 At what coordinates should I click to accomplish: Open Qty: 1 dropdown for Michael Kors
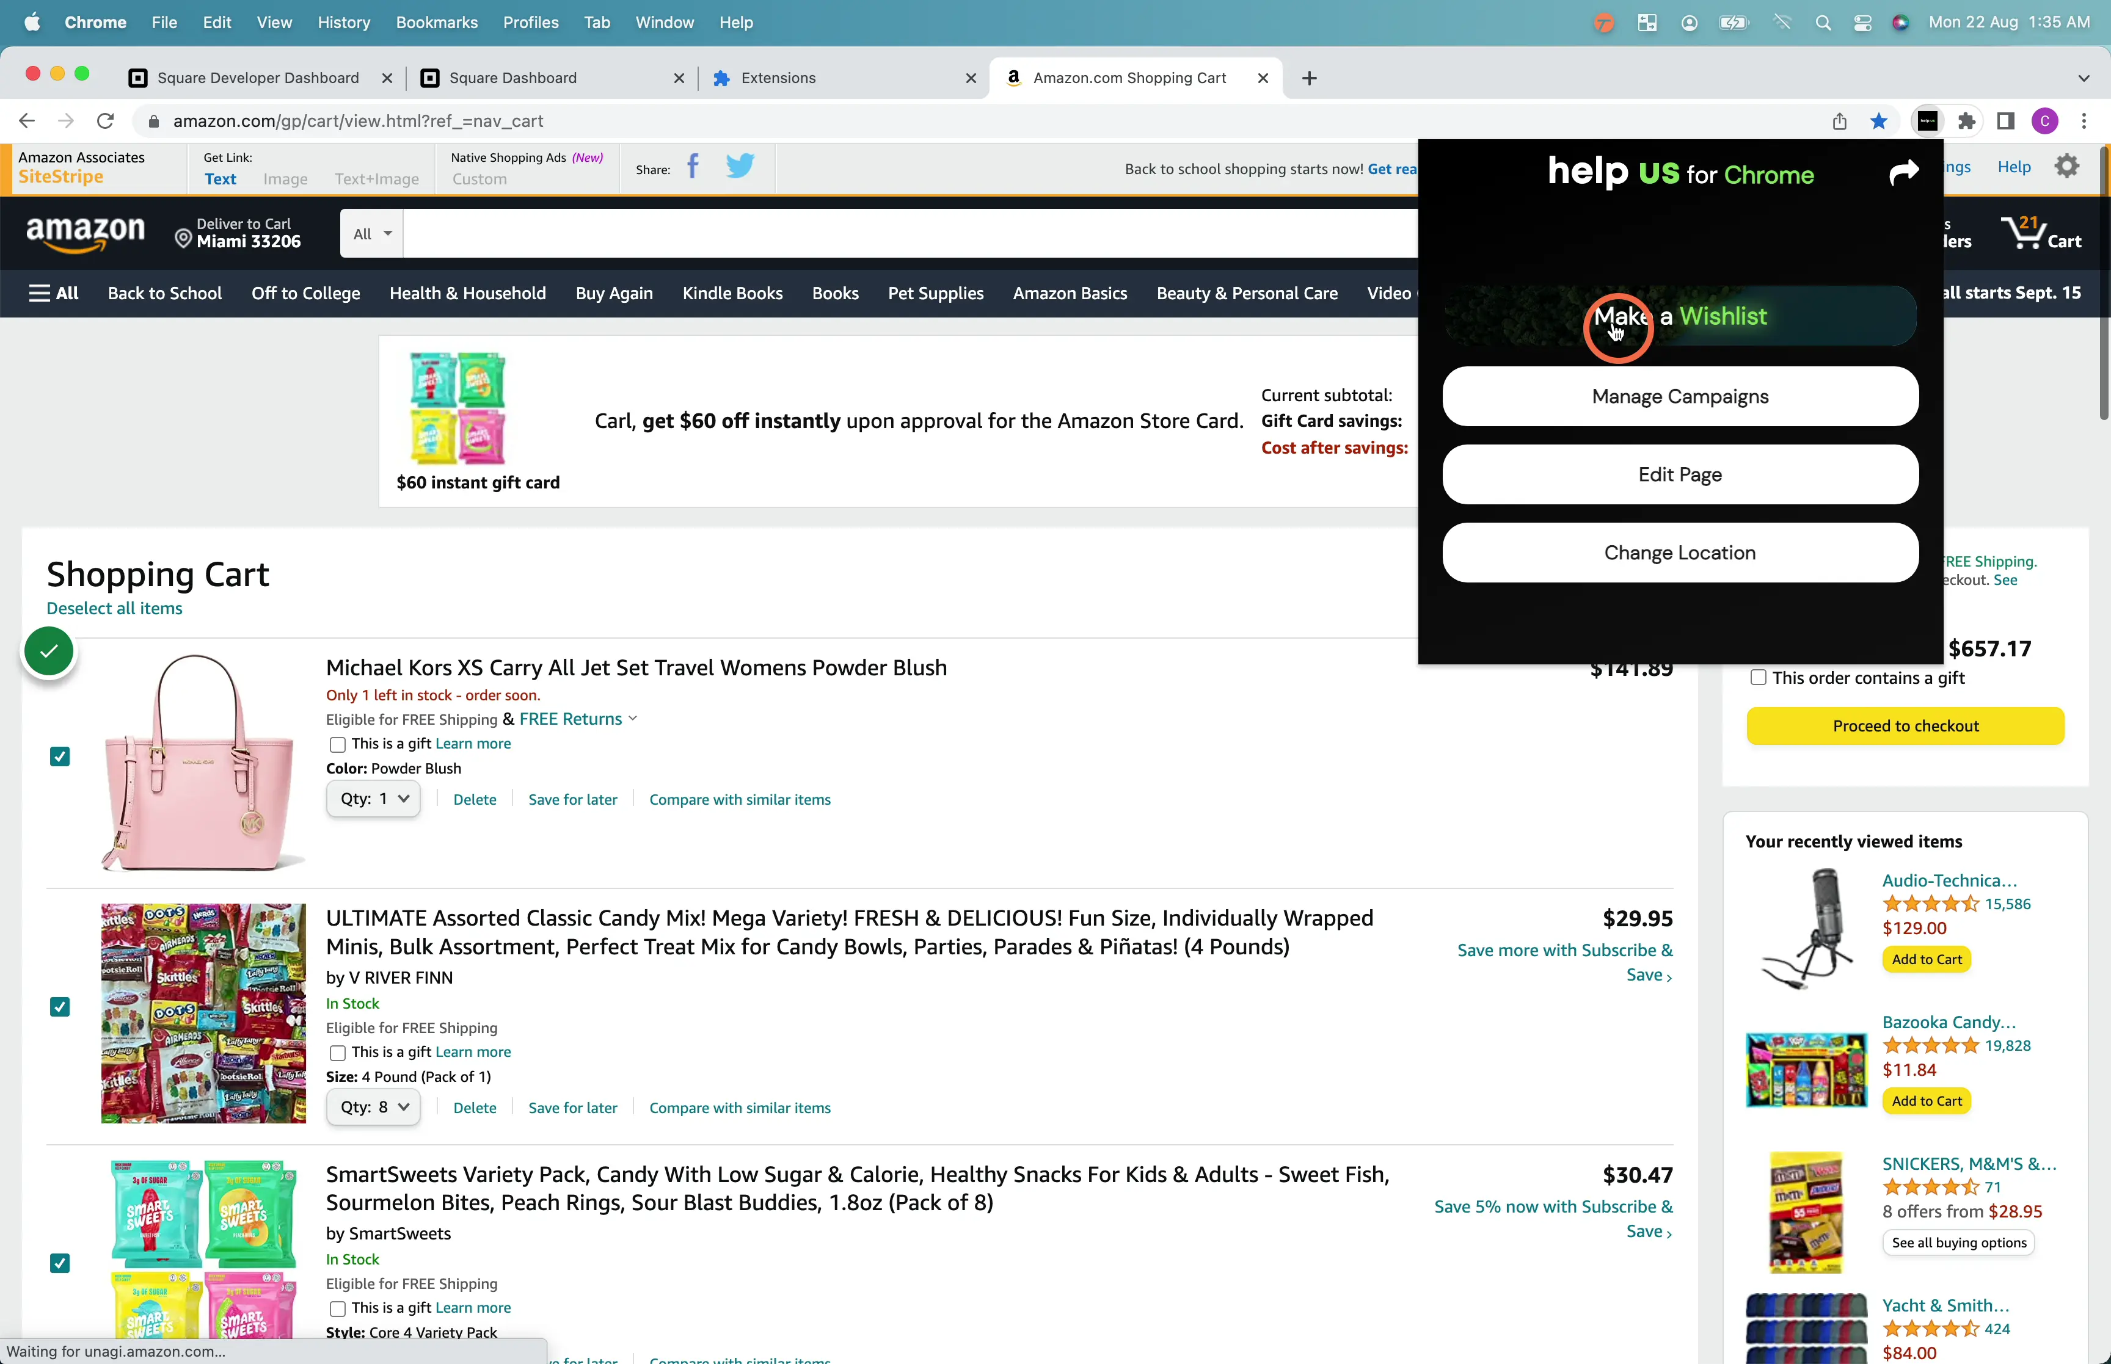[x=373, y=799]
